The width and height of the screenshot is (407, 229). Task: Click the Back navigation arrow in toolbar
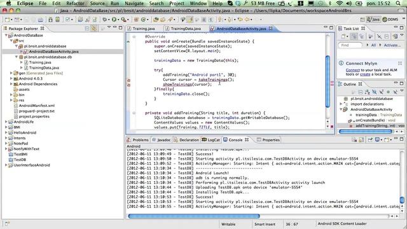click(247, 20)
